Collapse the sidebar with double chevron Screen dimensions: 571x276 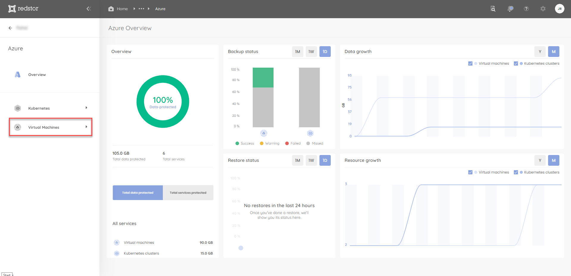(89, 9)
